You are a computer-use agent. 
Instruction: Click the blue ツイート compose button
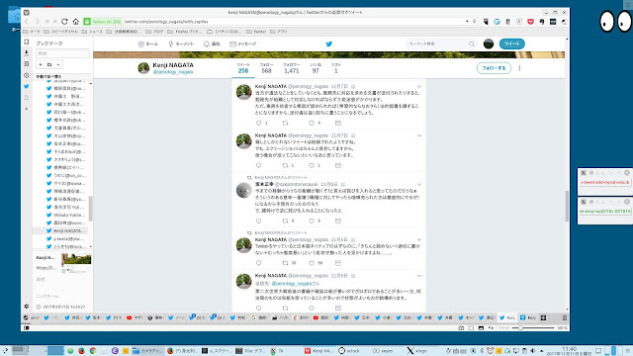pyautogui.click(x=512, y=44)
